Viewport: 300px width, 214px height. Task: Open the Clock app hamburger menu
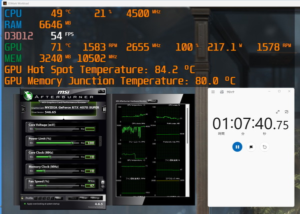(213, 92)
